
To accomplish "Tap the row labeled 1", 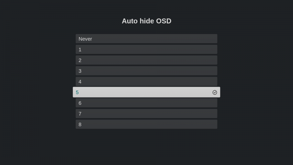I will click(146, 49).
